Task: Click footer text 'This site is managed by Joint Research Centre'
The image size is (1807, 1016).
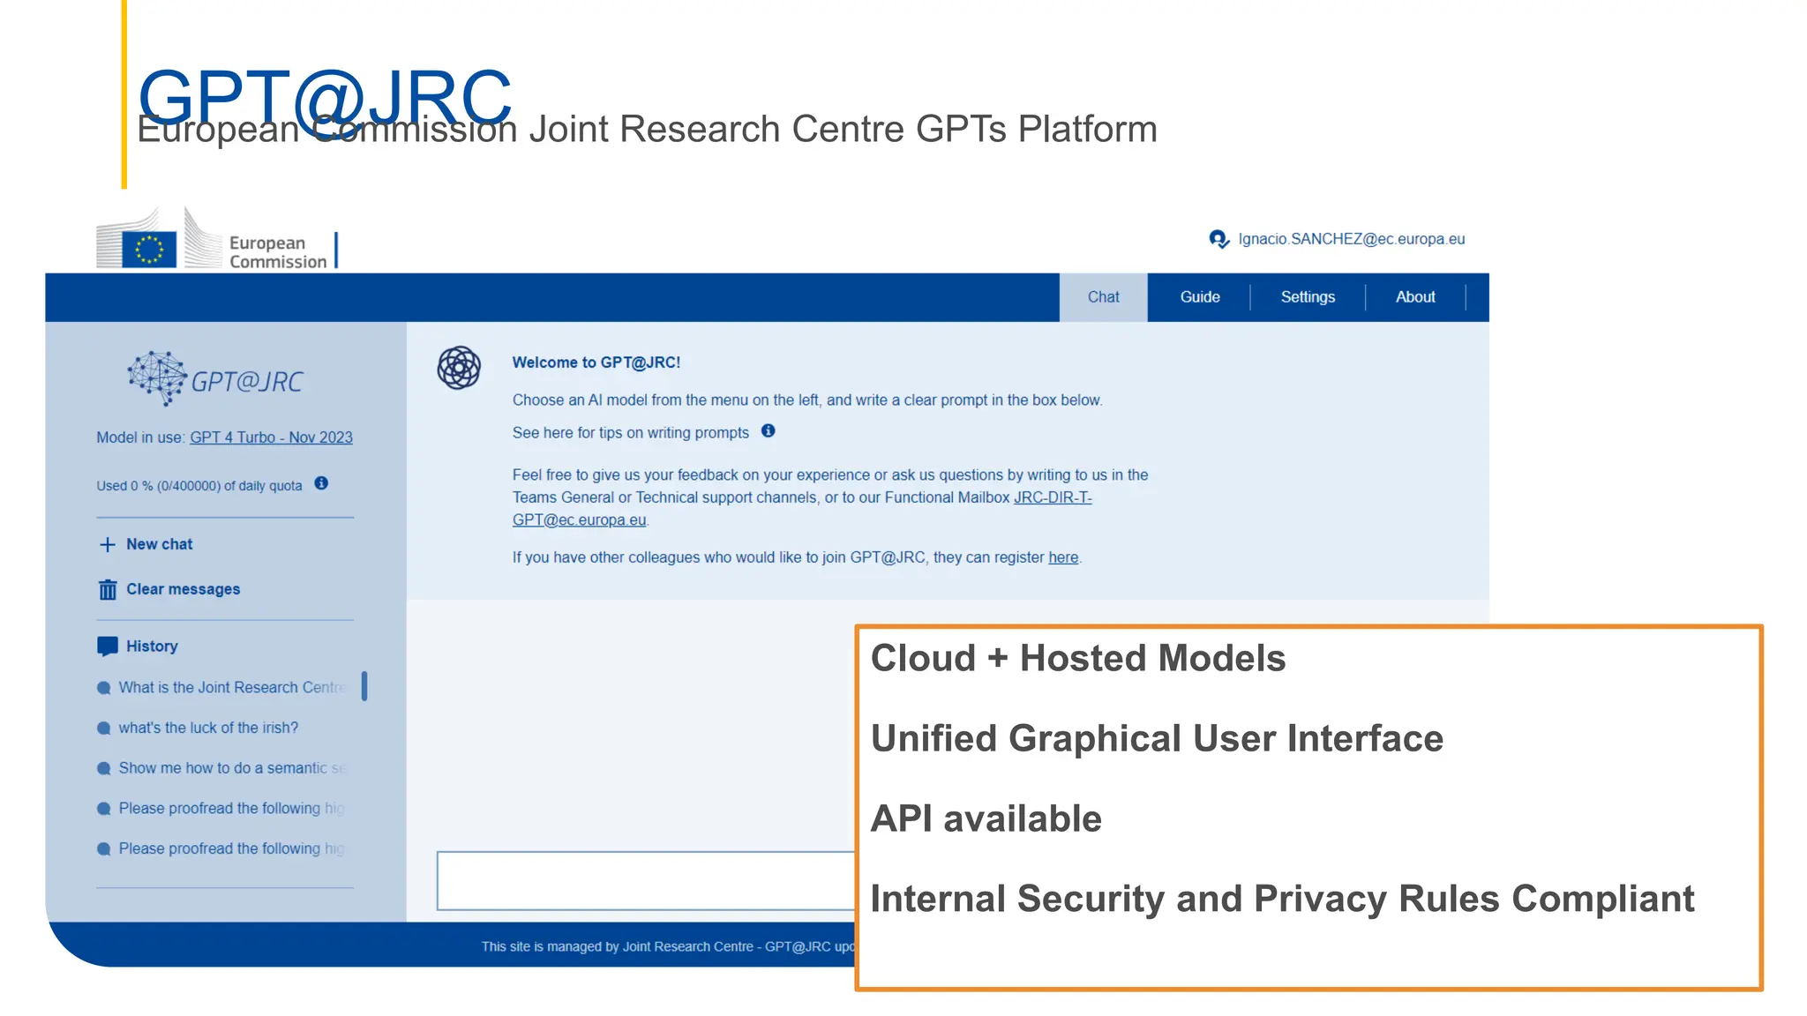Action: tap(618, 946)
